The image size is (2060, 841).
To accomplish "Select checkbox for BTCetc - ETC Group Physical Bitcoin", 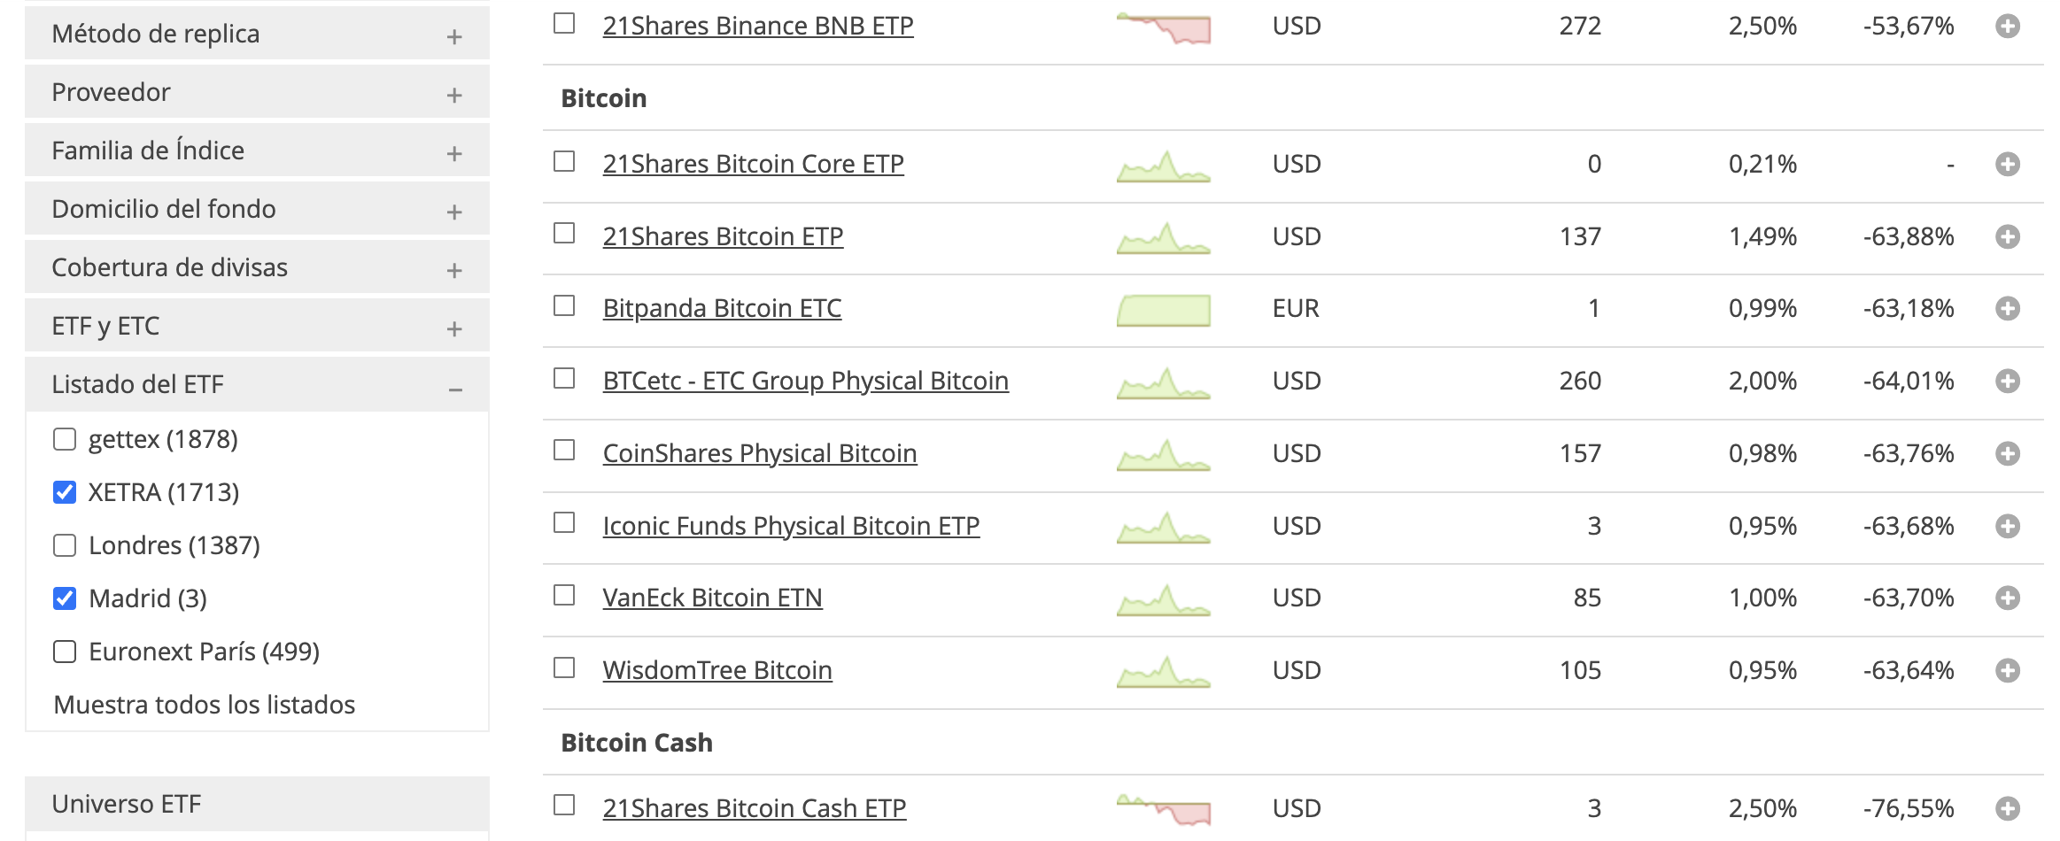I will [x=564, y=379].
